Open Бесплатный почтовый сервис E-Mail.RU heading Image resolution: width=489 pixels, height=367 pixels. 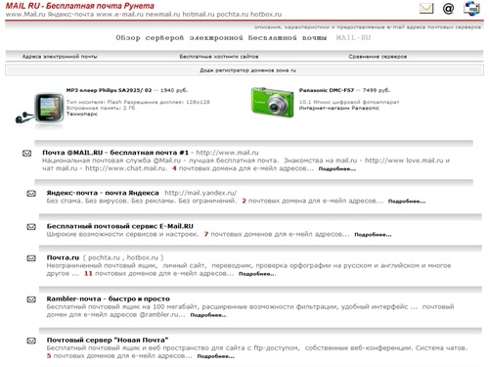tap(120, 226)
